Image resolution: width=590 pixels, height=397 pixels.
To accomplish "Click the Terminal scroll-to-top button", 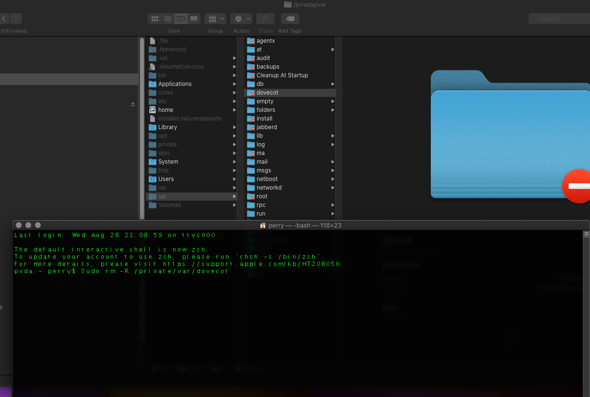I will coord(586,234).
